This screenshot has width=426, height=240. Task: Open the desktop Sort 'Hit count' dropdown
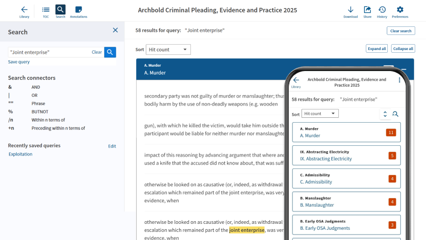(x=168, y=50)
